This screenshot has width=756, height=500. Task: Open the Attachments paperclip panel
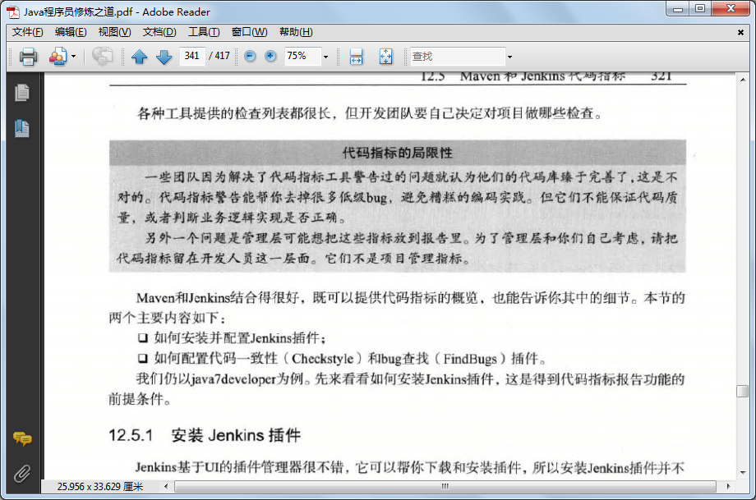pos(22,474)
